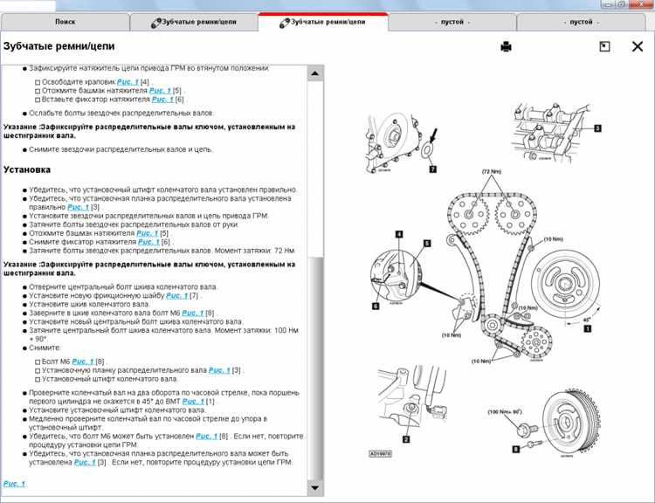Close the document panel with X

[x=638, y=46]
